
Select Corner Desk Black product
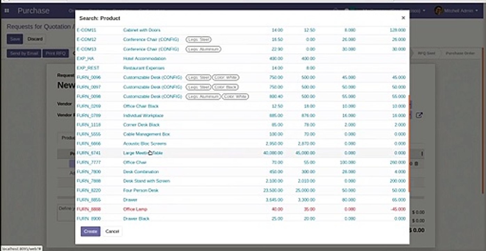click(x=141, y=125)
